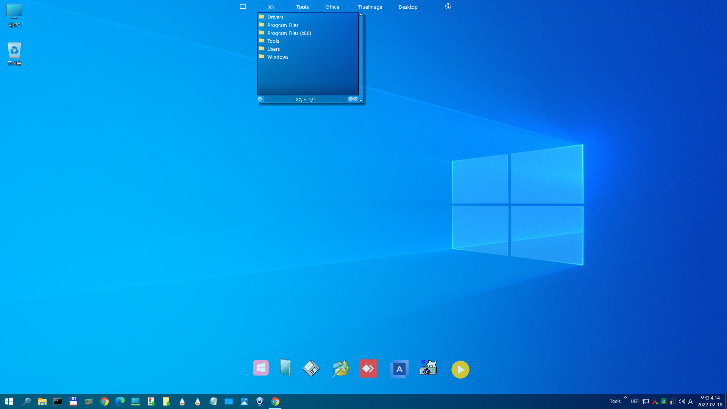Open the clock showing 오전 4:14

[710, 401]
